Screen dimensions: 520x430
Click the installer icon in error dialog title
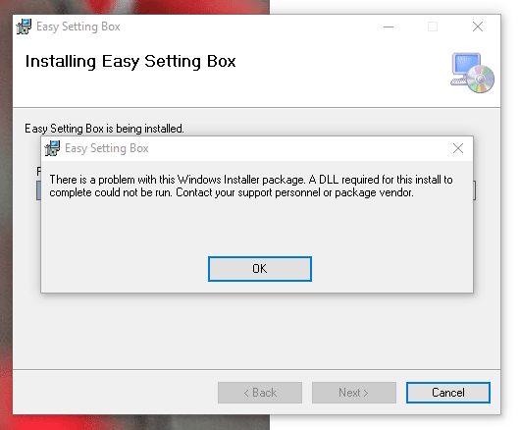52,148
